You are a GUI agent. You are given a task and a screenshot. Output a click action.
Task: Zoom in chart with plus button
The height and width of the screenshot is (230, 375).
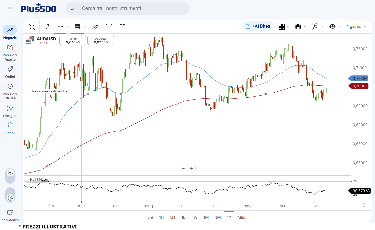[191, 168]
